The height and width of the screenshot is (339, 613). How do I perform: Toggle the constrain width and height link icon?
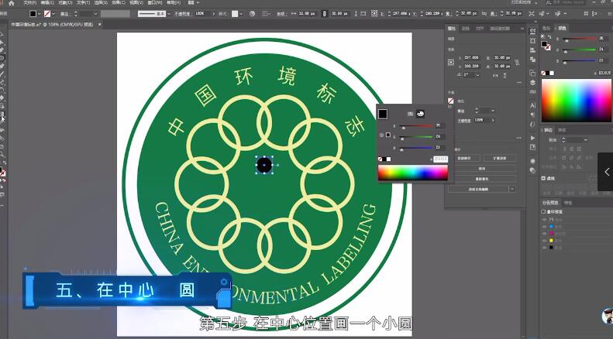[x=324, y=14]
